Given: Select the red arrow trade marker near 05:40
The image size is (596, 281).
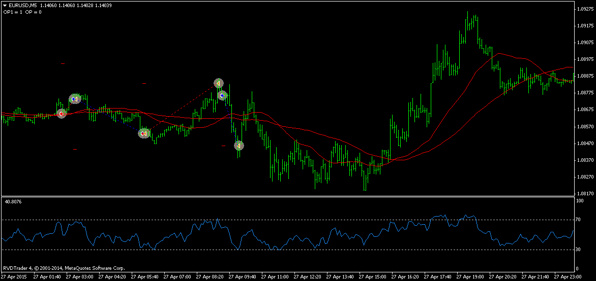Looking at the screenshot, I should click(x=144, y=133).
